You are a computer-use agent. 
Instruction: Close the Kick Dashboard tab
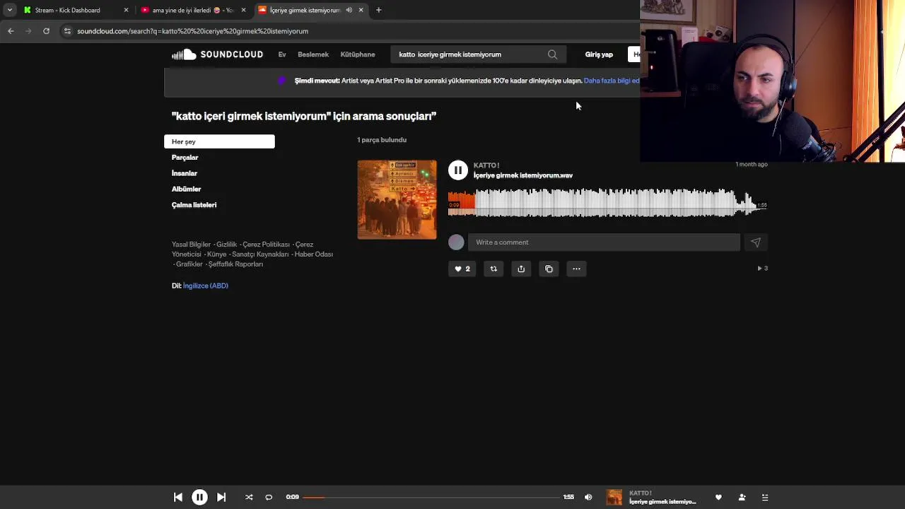click(126, 10)
